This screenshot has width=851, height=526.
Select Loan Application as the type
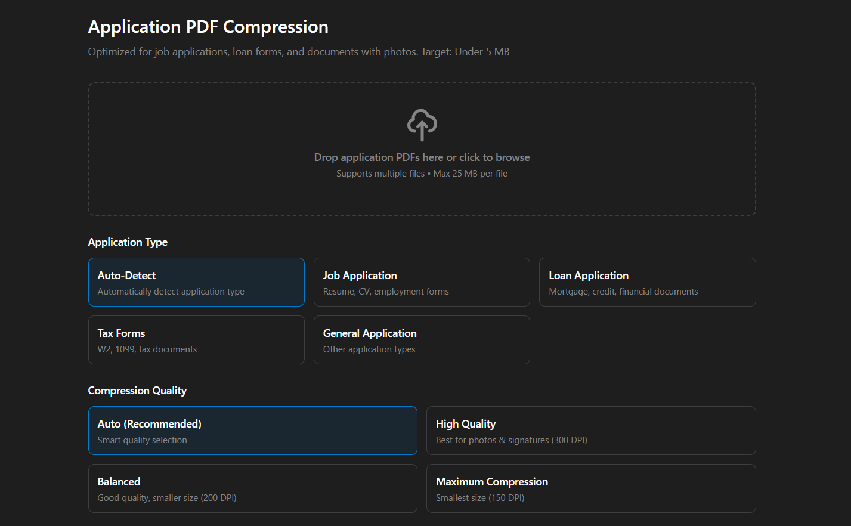pos(647,282)
